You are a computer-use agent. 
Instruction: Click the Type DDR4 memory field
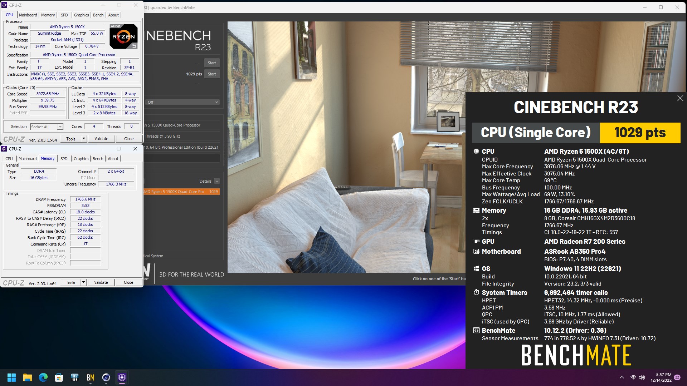point(39,172)
